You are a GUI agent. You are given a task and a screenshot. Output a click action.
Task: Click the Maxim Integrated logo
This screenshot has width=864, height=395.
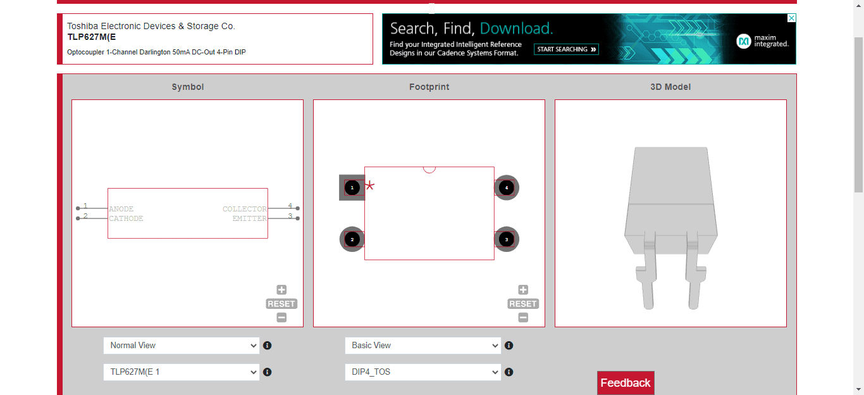point(763,42)
